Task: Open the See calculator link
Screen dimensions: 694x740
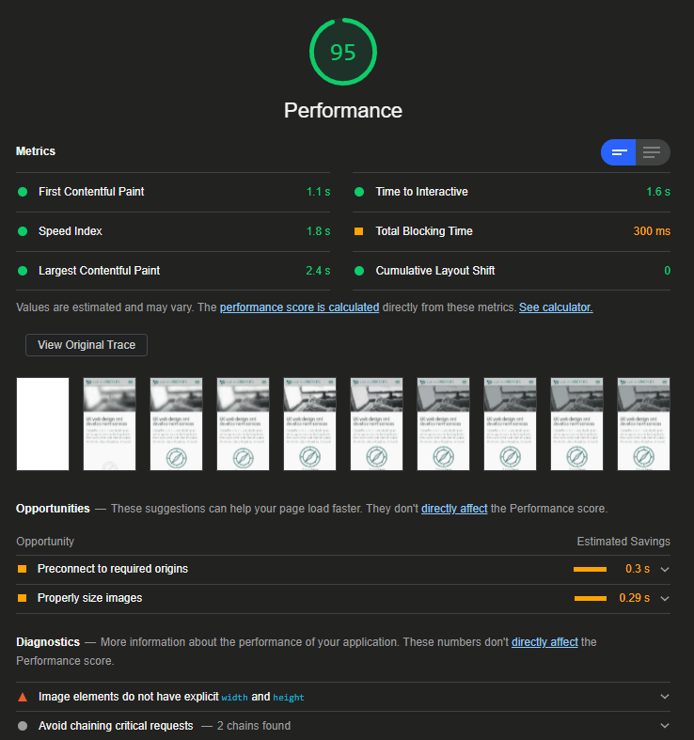Action: pyautogui.click(x=555, y=307)
